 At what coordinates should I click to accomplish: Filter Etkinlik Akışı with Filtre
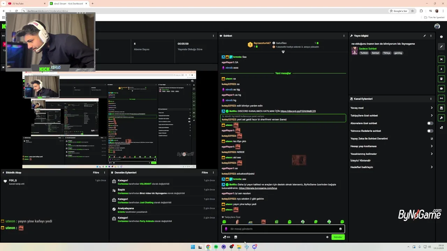click(96, 173)
